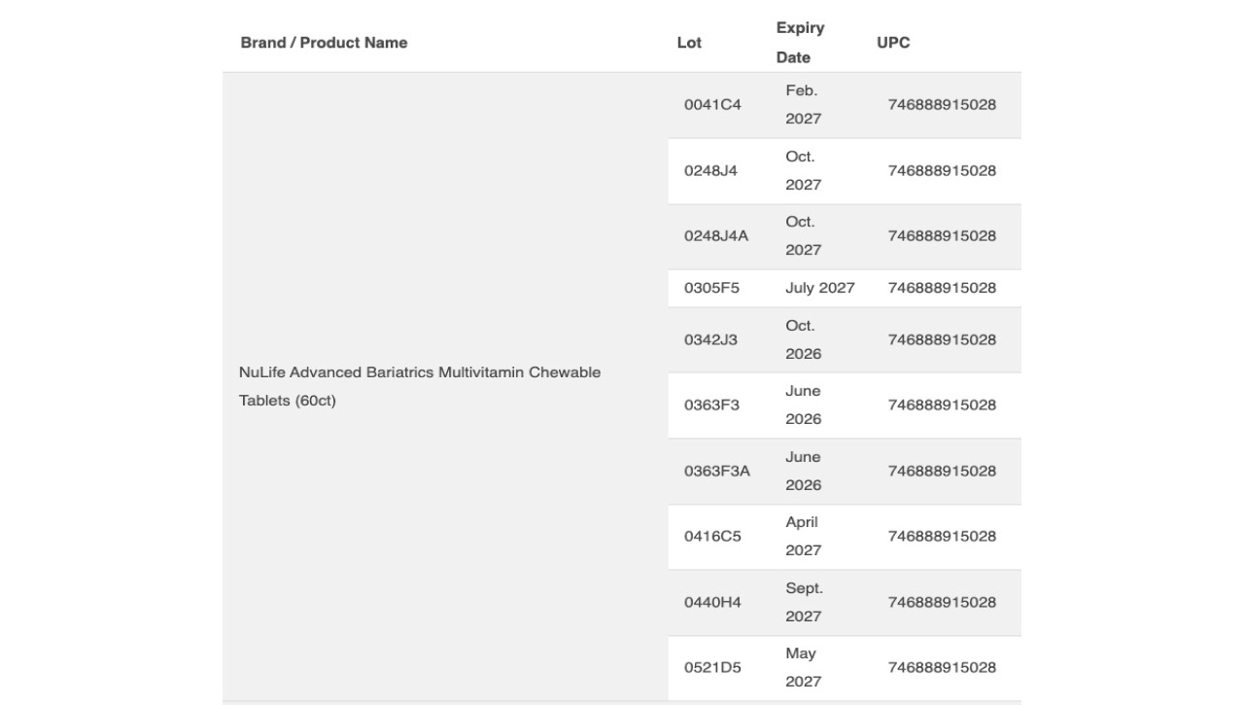Click the April 2027 expiry date cell
The height and width of the screenshot is (705, 1244).
click(804, 537)
